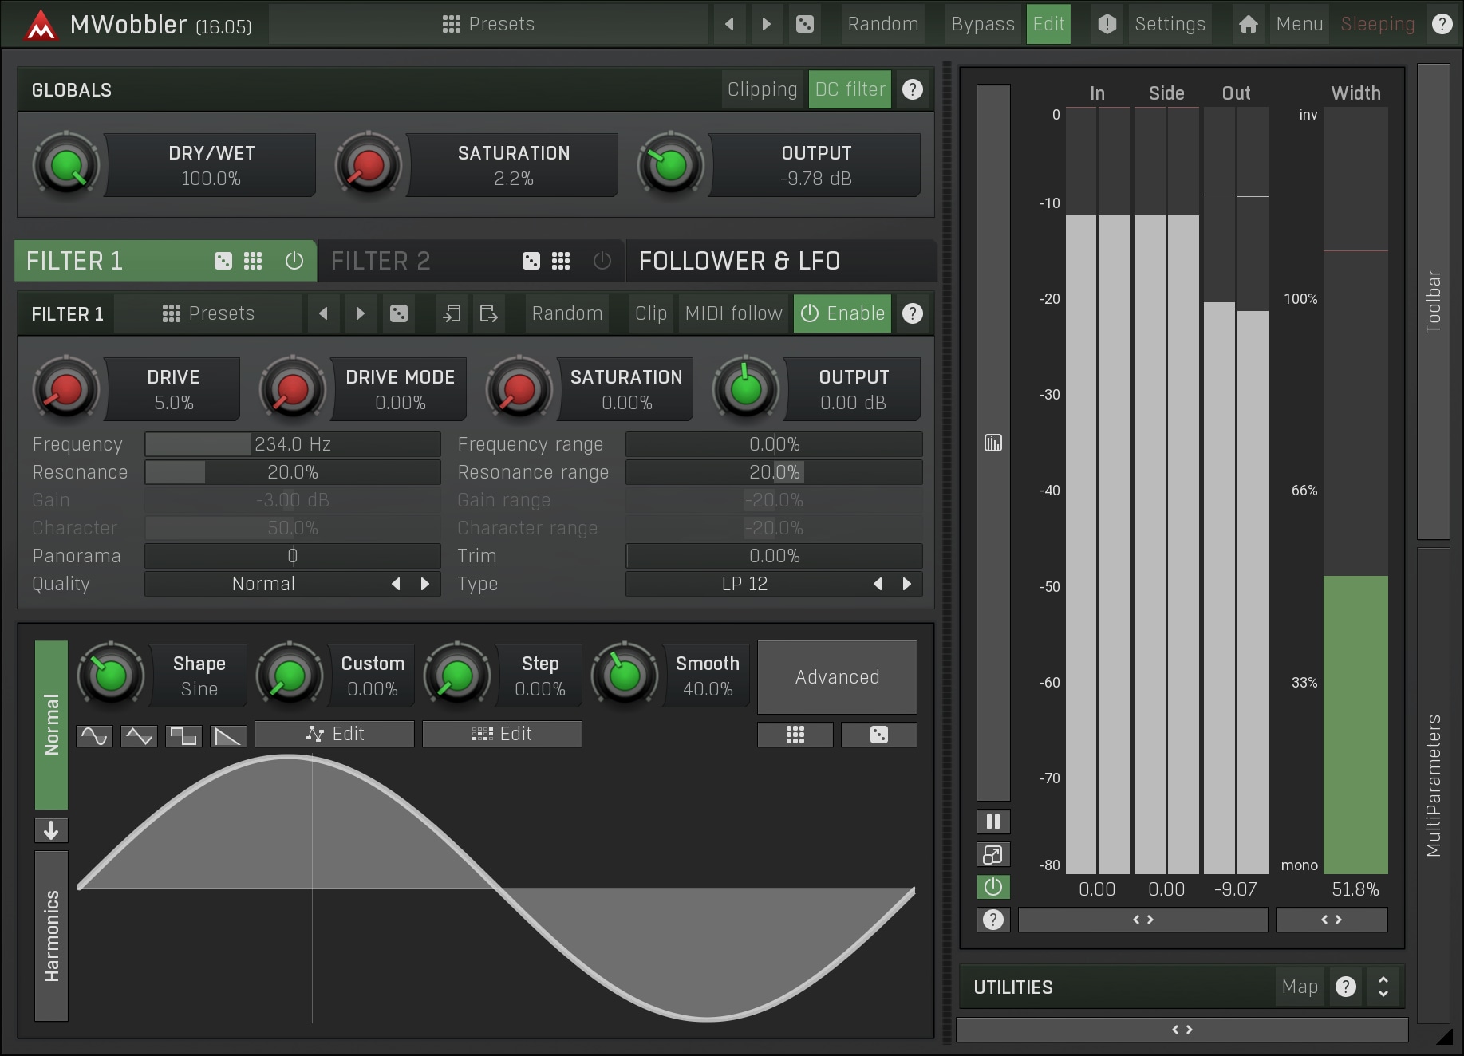
Task: Open LFO shape presets grid icon
Action: [795, 735]
